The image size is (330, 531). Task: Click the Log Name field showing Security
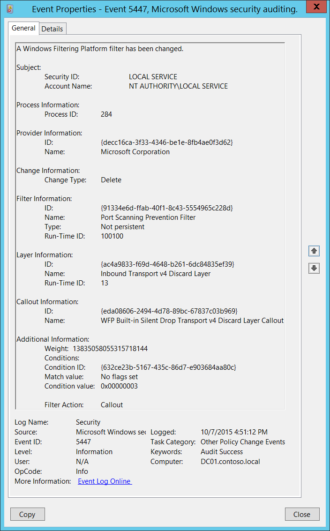pyautogui.click(x=88, y=422)
